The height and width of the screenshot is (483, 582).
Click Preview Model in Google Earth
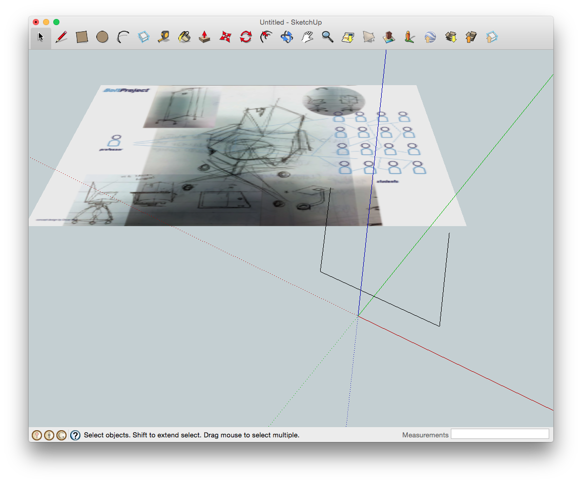tap(430, 37)
